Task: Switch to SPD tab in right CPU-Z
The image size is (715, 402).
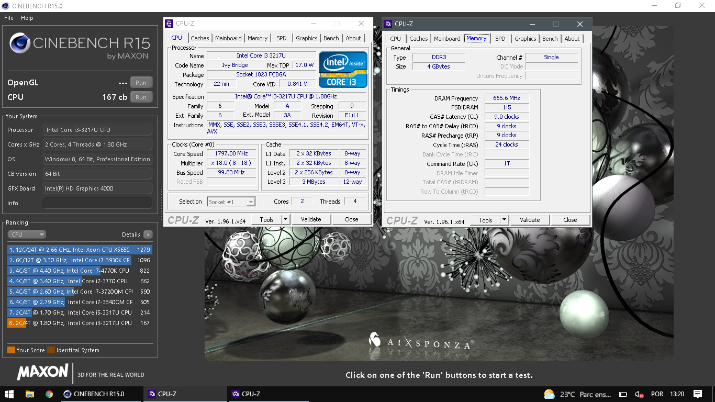Action: [x=500, y=39]
